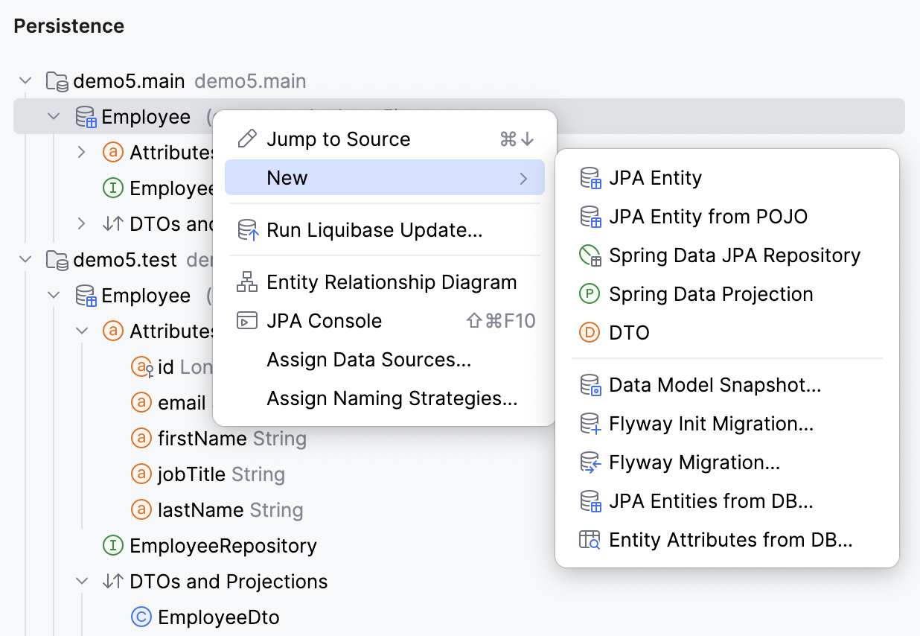Collapse the demo5.test module node
920x636 pixels.
click(26, 260)
